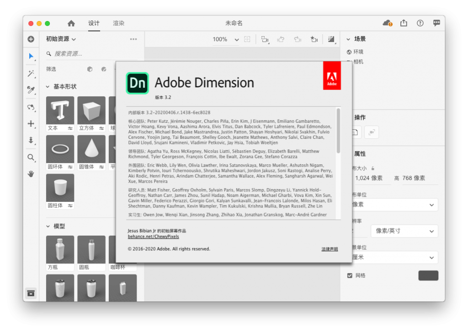Screen dimensions: 468x332
Task: Select the Pan camera tool
Action: [31, 123]
